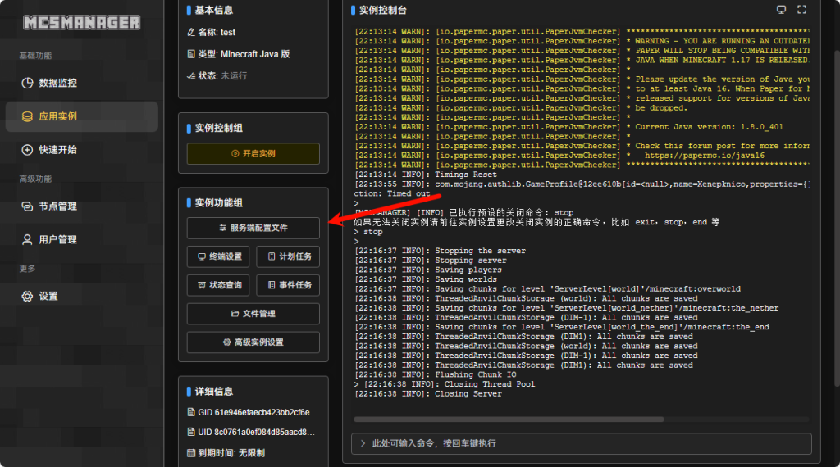The image size is (840, 467).
Task: Click the https://papermc.io/java16 text
Action: 705,156
